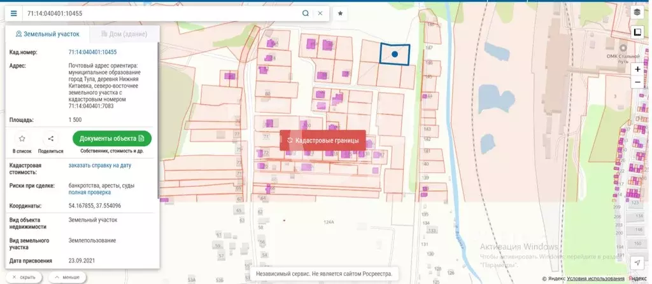The image size is (652, 284).
Task: Click Кадастровые границы red button
Action: (x=323, y=140)
